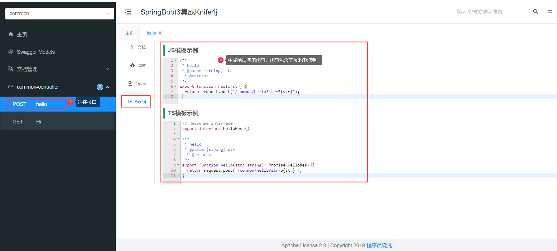Select the GET Hi interface
The width and height of the screenshot is (557, 251).
click(58, 122)
